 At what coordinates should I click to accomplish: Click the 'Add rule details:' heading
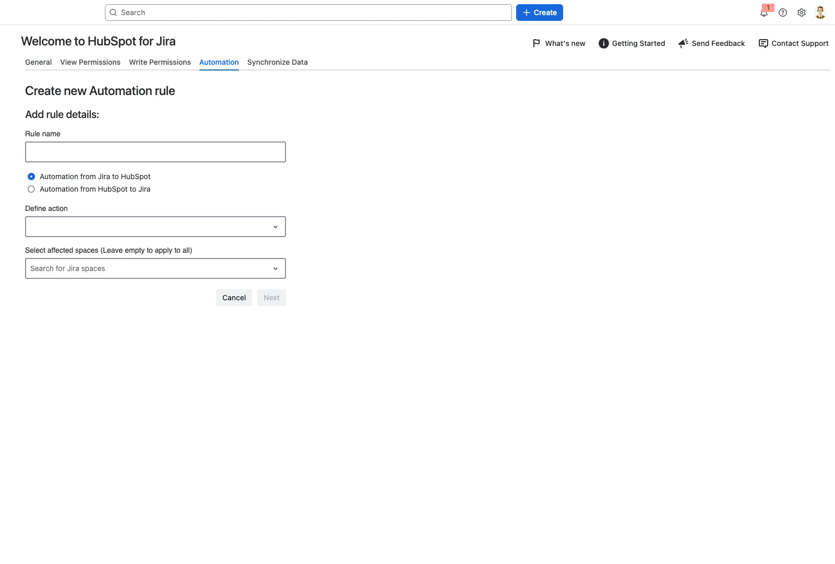(62, 114)
